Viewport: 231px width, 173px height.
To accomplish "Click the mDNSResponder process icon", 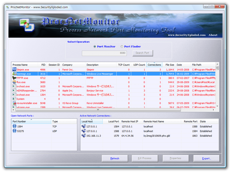I will tap(14, 90).
